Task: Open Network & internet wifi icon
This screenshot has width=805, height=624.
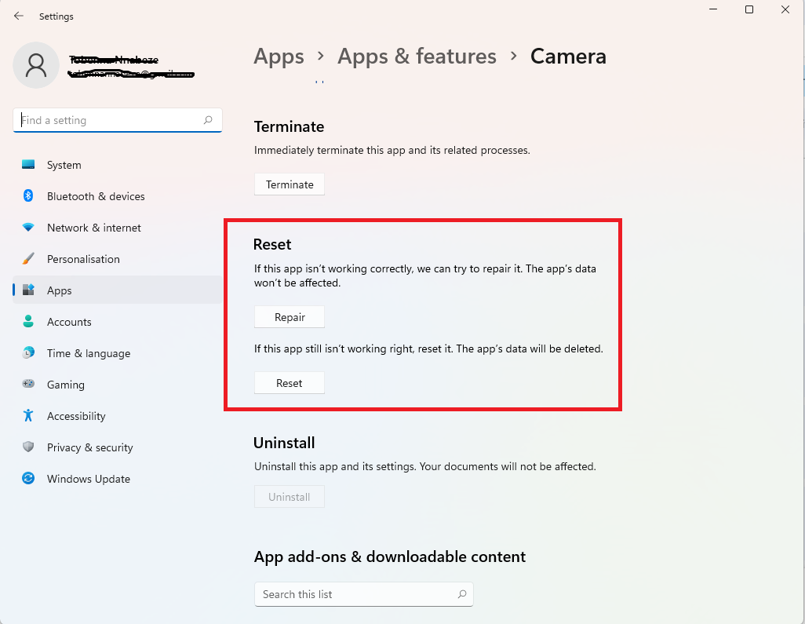Action: [x=28, y=228]
